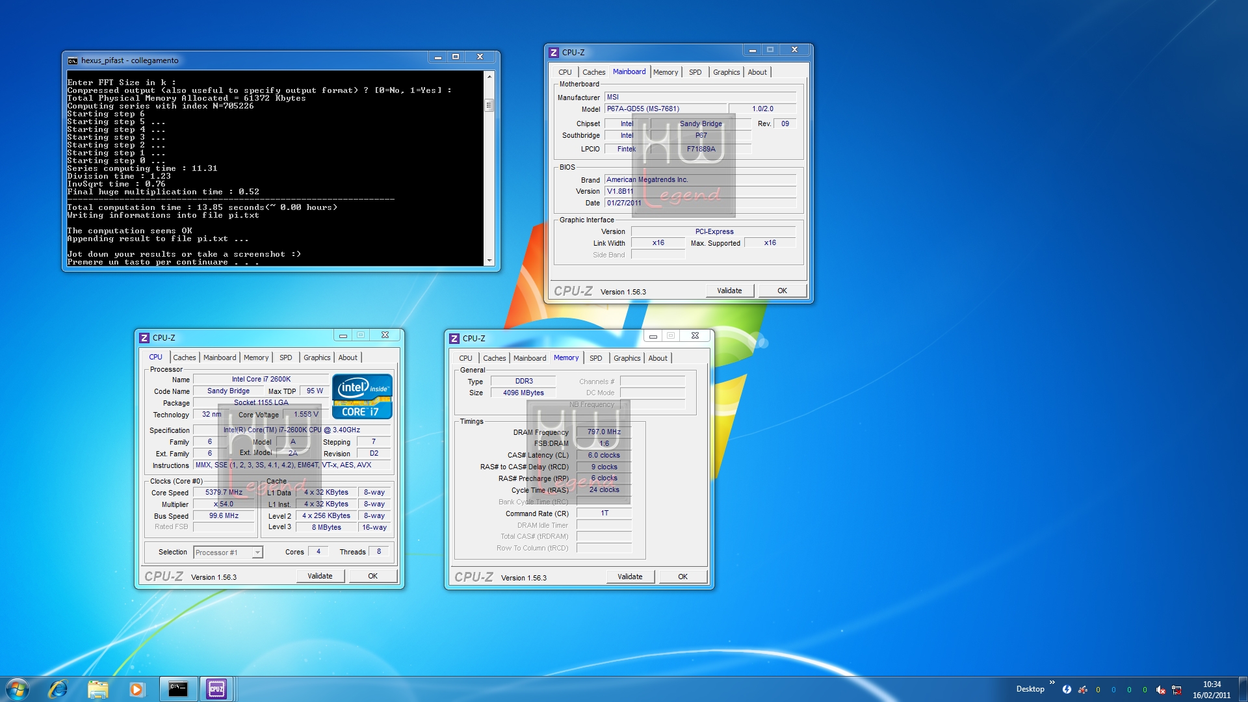Select About tab in Mainboard window
1248x702 pixels.
click(x=757, y=72)
